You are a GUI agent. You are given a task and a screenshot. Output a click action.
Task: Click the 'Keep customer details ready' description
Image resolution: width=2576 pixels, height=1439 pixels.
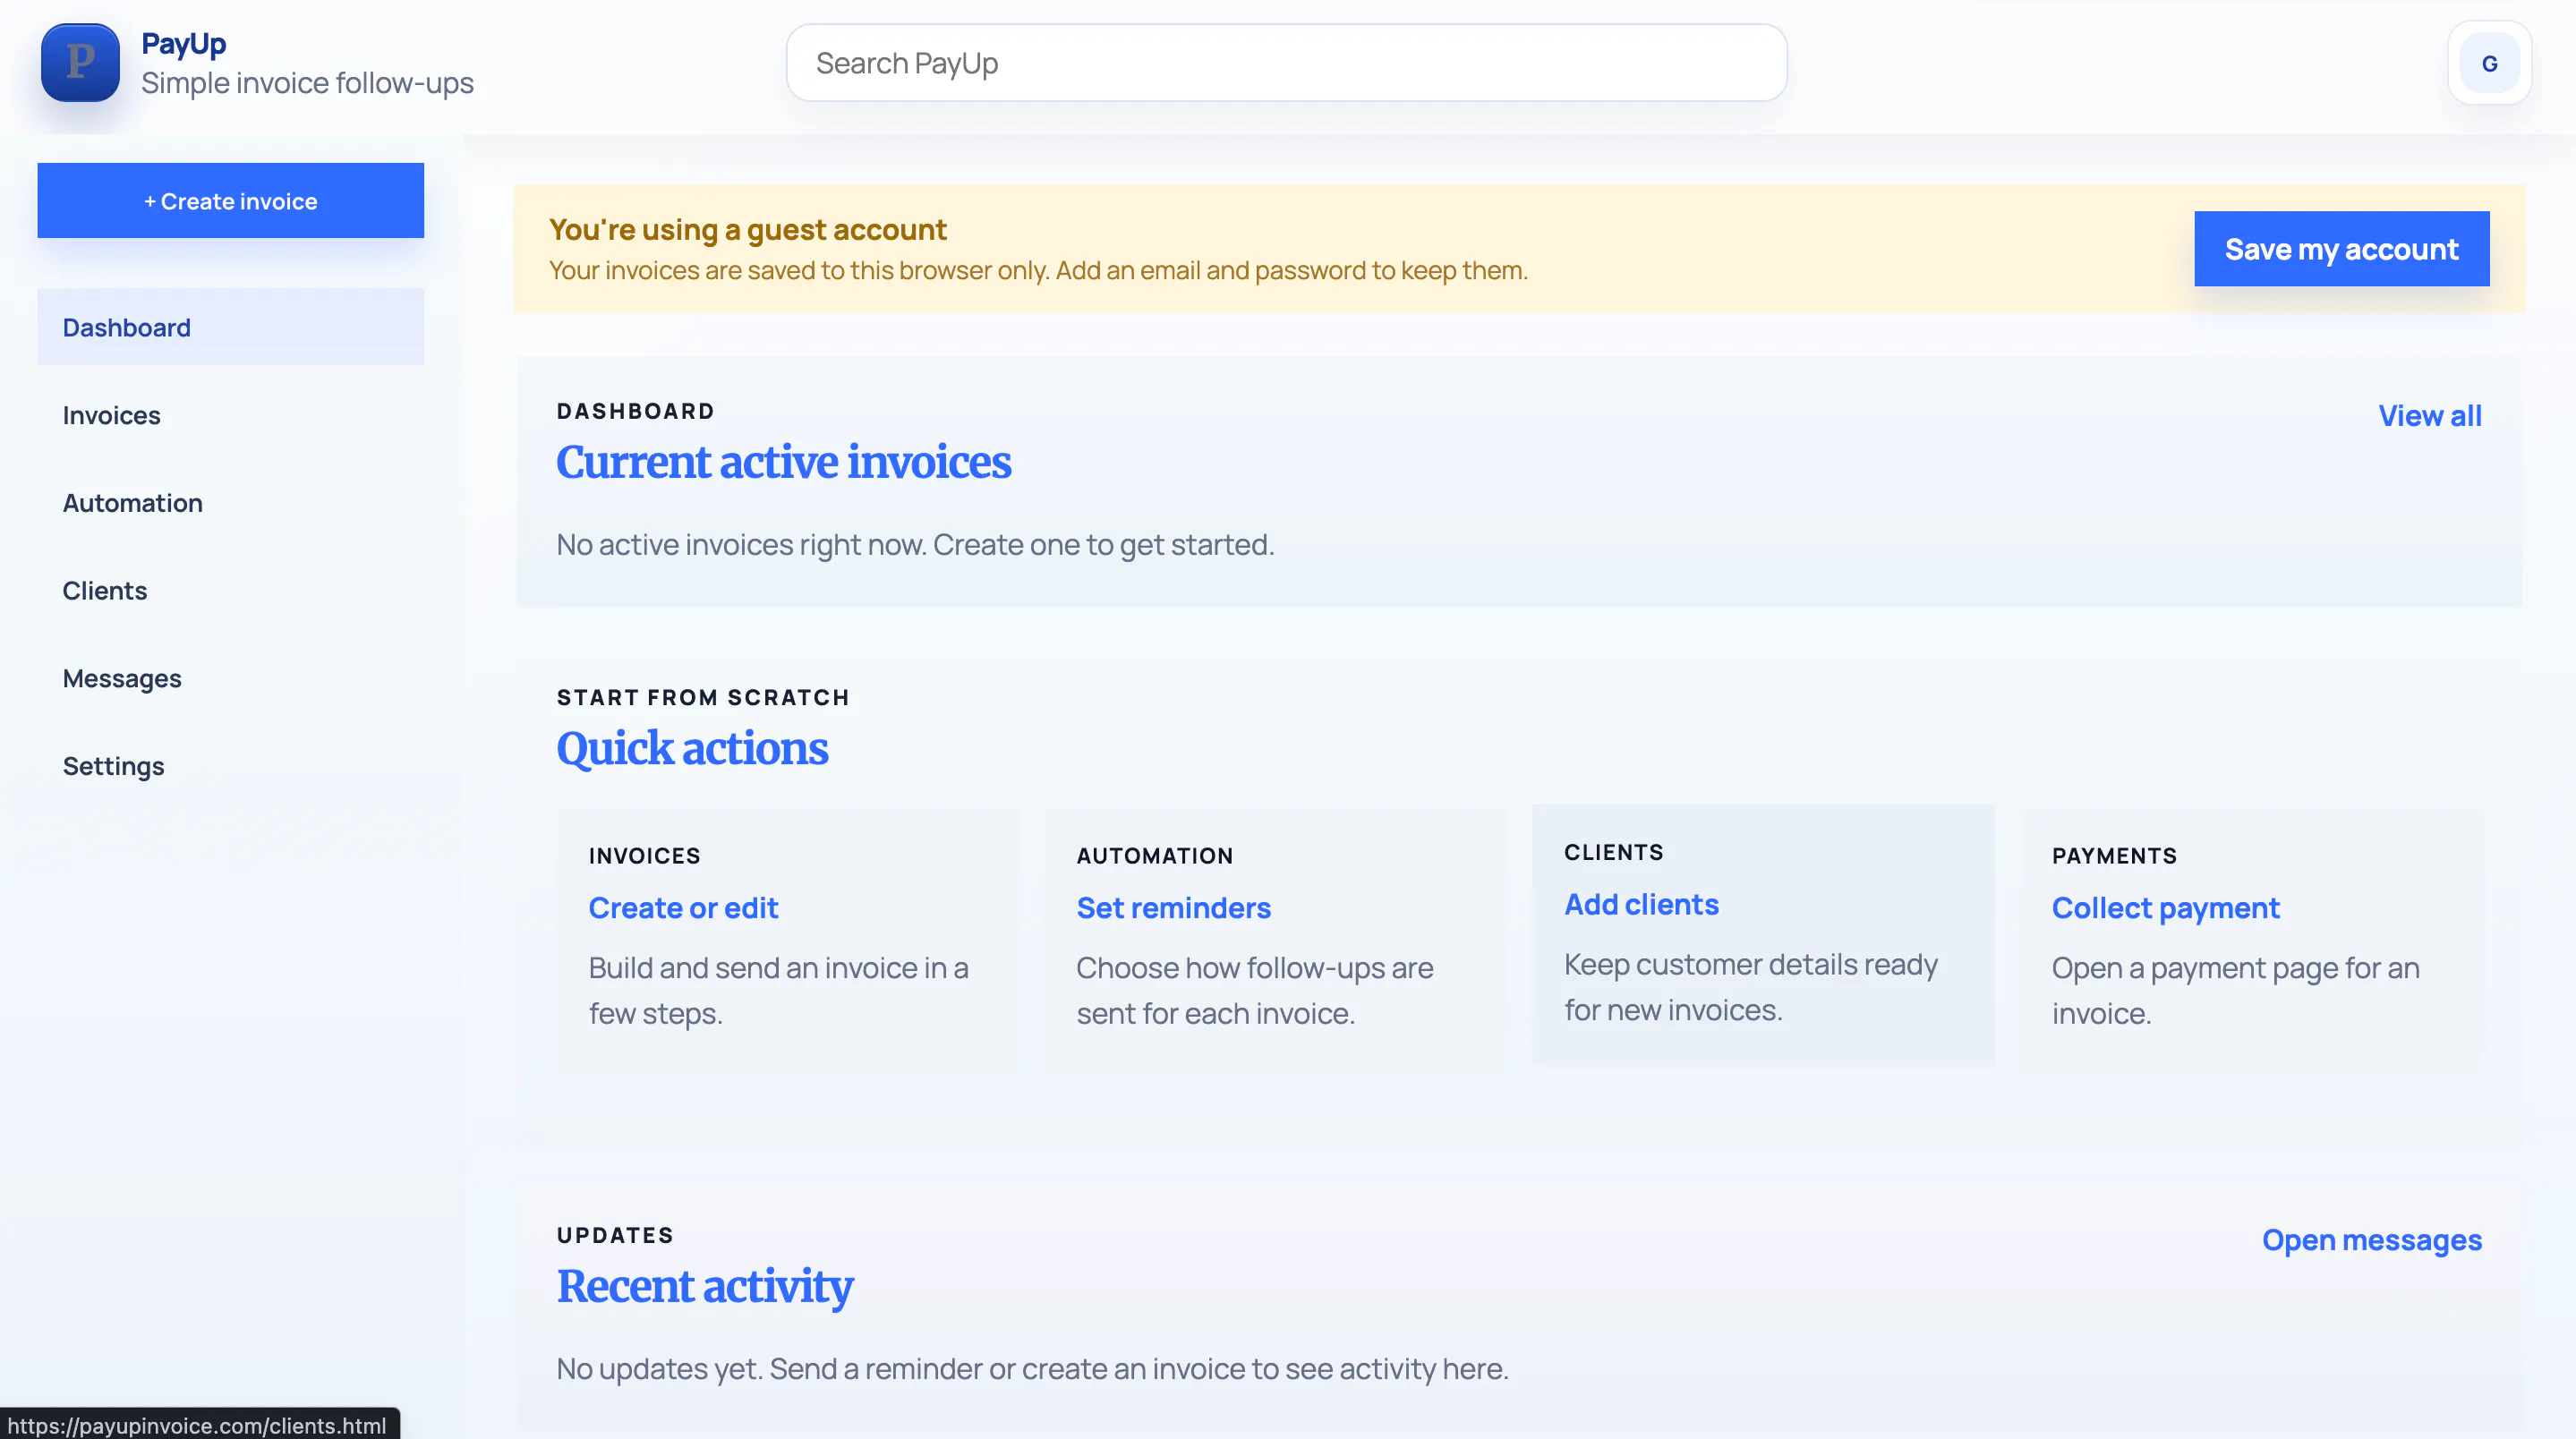(1750, 987)
